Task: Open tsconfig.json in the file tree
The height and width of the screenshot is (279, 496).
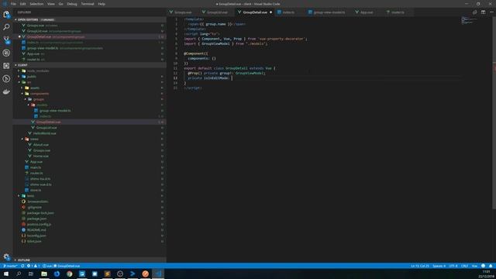Action: (x=36, y=236)
